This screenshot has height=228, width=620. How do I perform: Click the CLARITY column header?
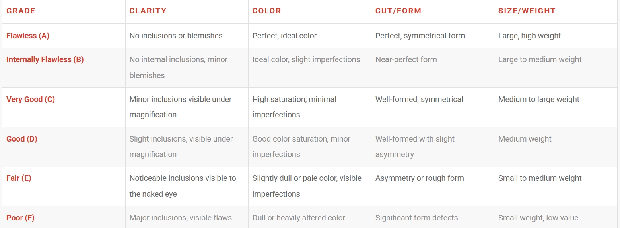coord(148,11)
